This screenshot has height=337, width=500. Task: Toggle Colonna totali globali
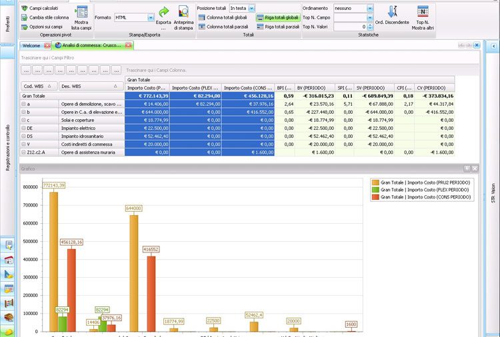(x=222, y=17)
